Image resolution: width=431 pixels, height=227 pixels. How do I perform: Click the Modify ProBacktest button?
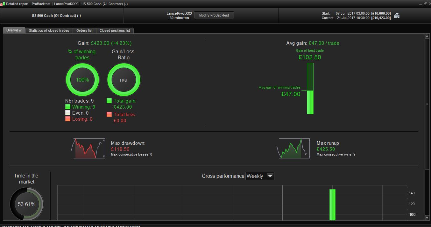tap(214, 15)
